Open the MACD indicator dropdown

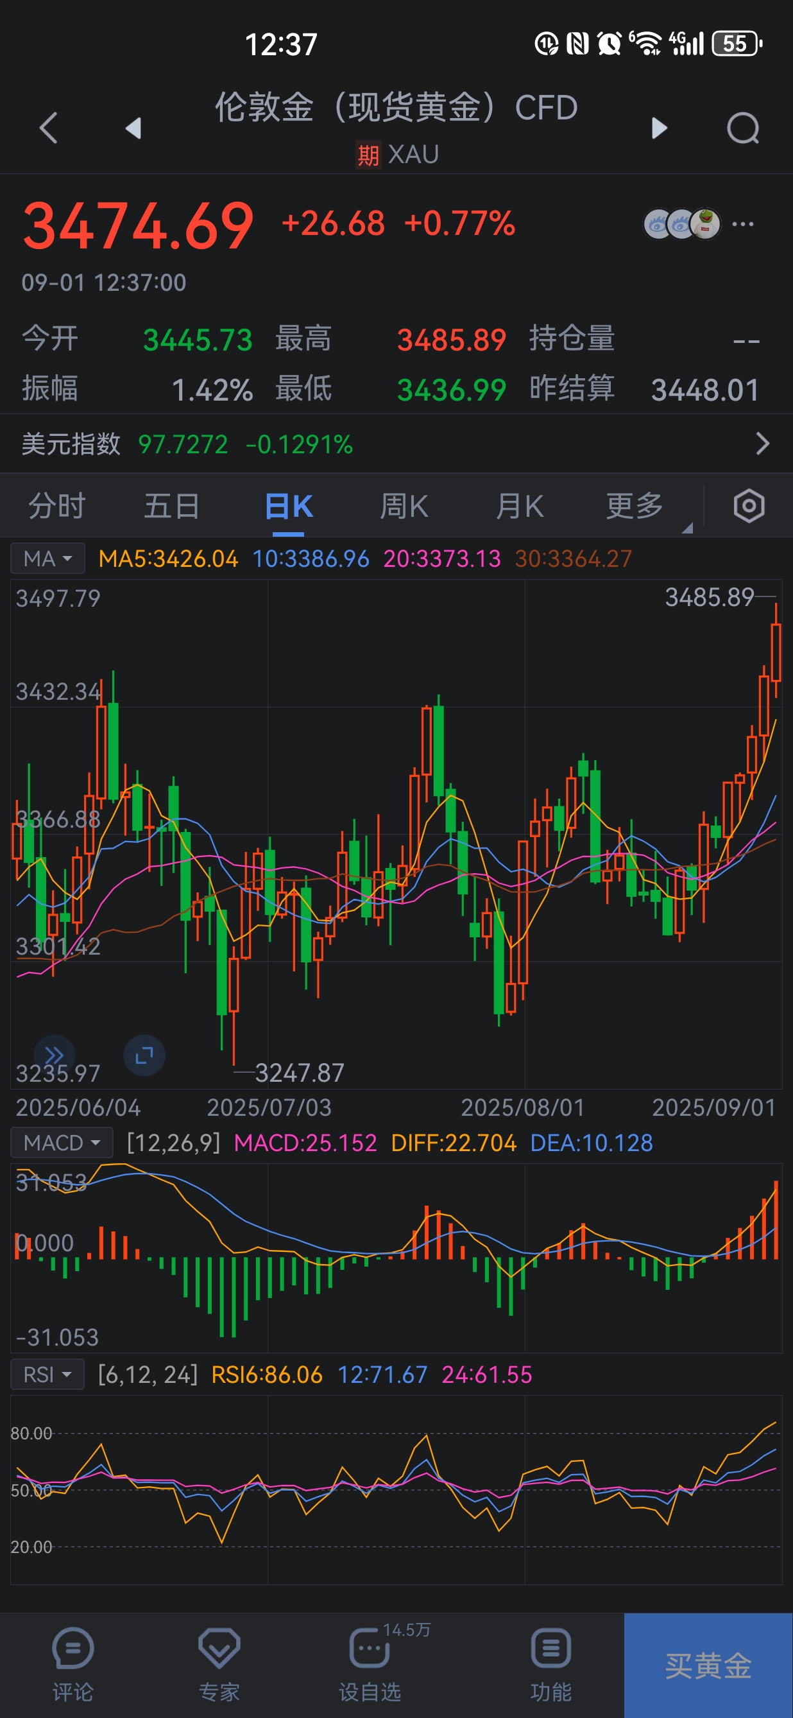click(x=62, y=1142)
